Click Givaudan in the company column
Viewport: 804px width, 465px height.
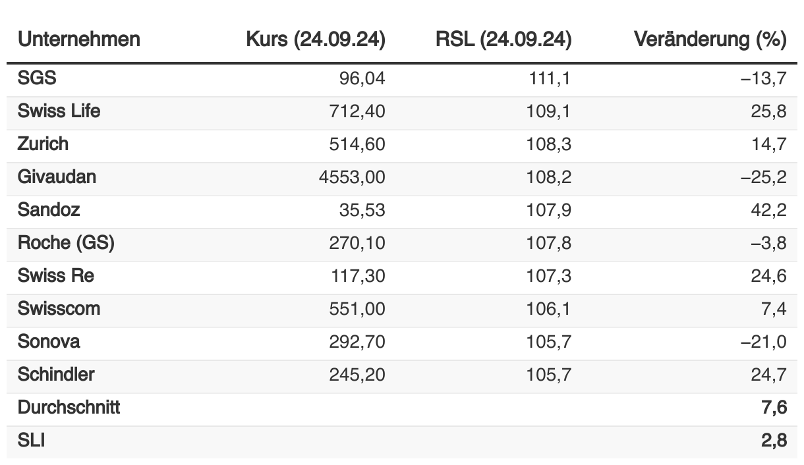[x=57, y=177]
